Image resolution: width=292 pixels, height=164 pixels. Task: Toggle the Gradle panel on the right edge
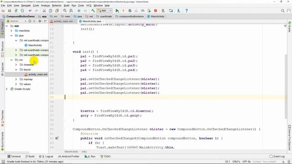tap(290, 27)
